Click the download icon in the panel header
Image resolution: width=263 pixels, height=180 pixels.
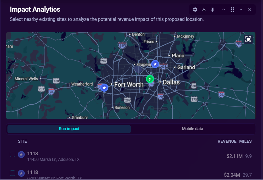tap(204, 10)
